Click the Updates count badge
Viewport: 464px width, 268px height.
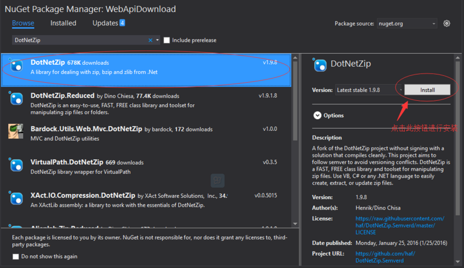pyautogui.click(x=122, y=23)
